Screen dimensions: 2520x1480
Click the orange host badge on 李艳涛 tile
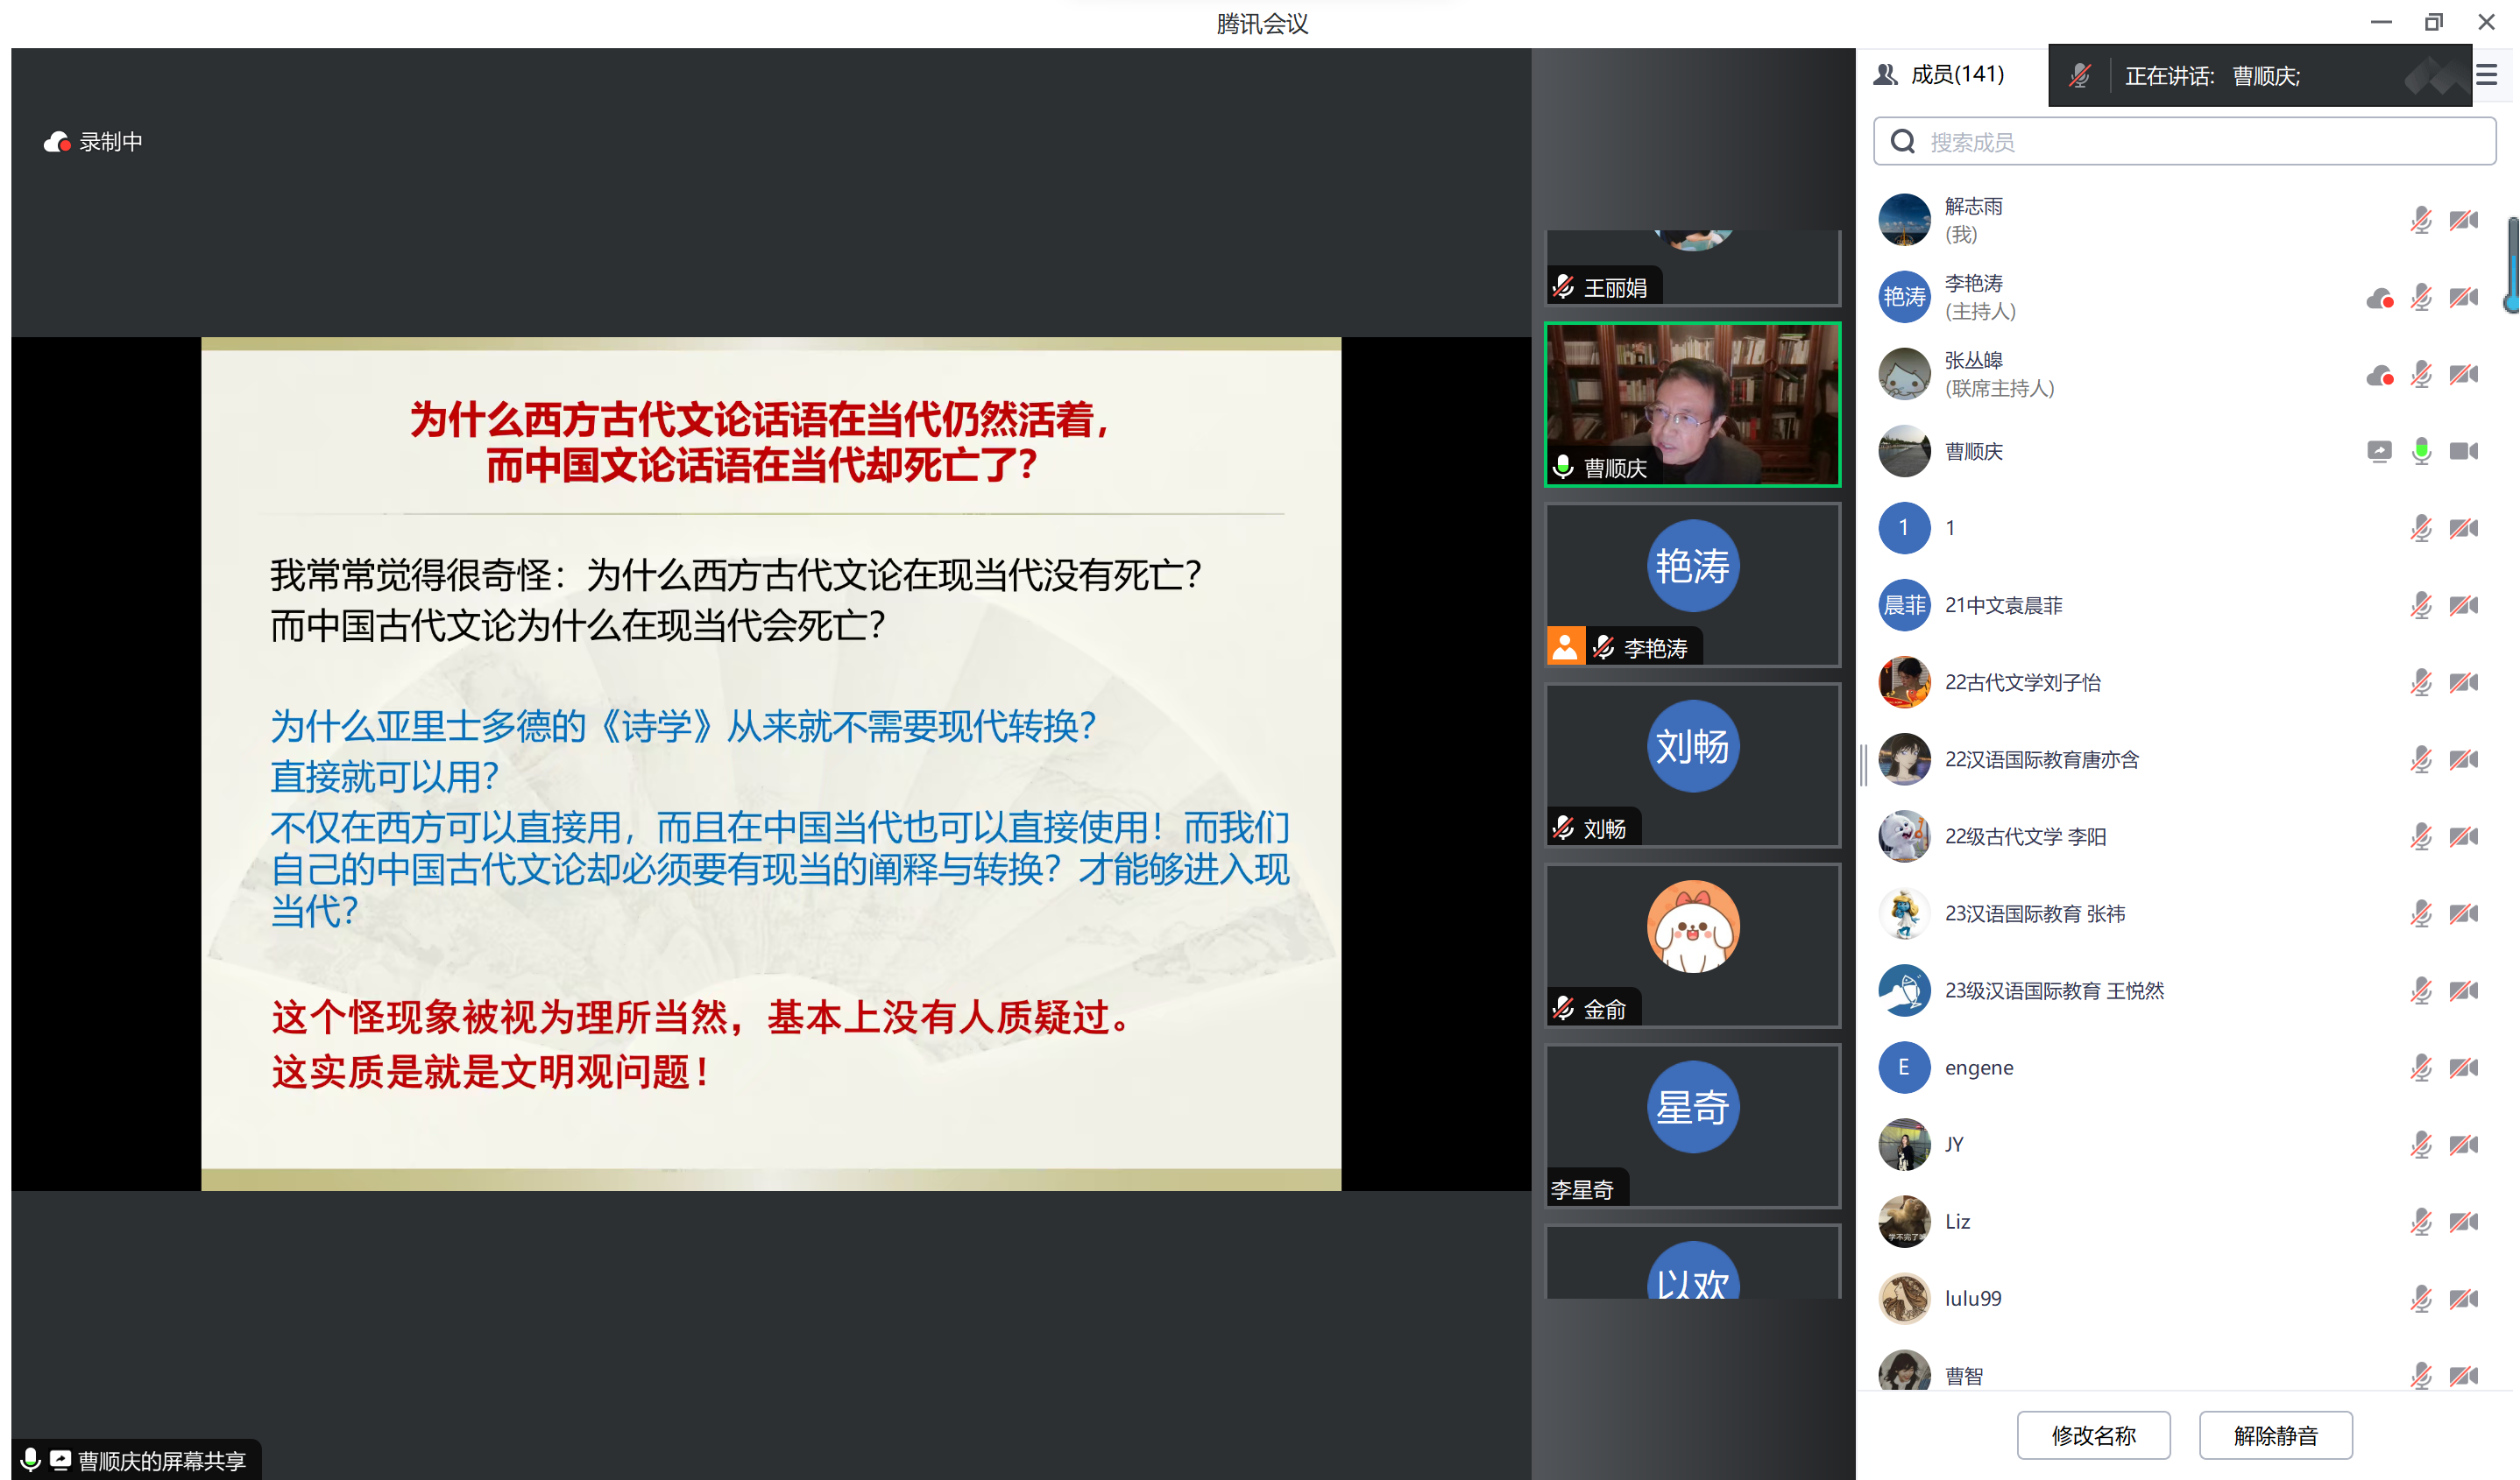click(x=1565, y=646)
